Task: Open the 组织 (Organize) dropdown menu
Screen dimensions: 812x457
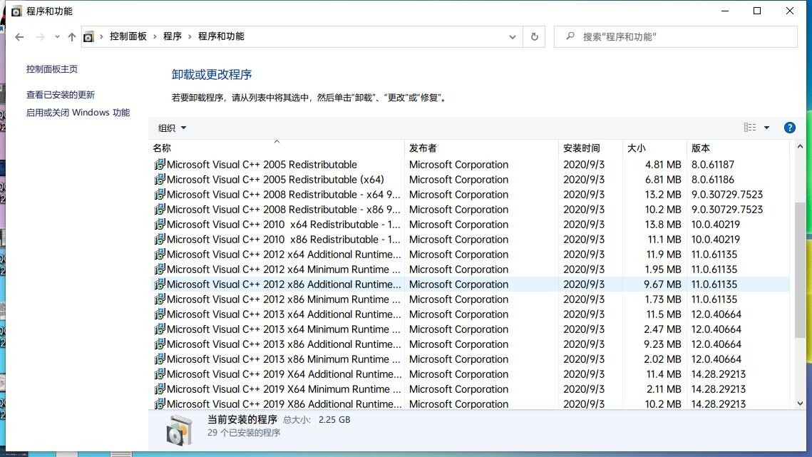Action: pos(171,128)
